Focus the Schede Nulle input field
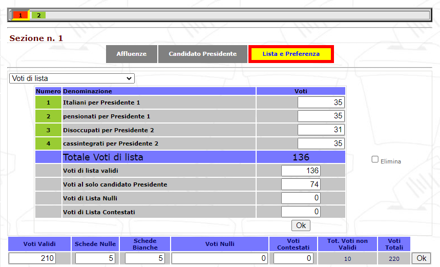 pos(95,259)
